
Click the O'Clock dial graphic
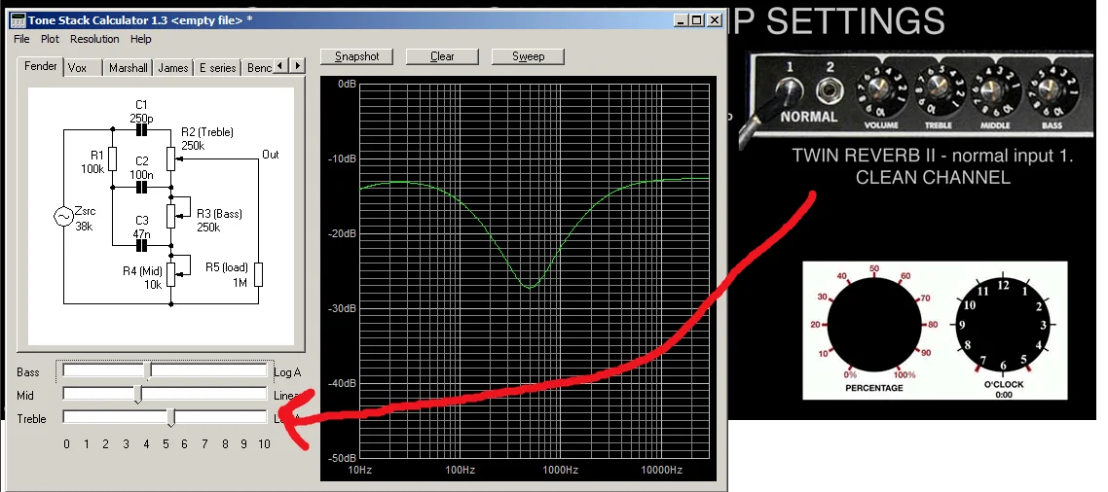1004,327
